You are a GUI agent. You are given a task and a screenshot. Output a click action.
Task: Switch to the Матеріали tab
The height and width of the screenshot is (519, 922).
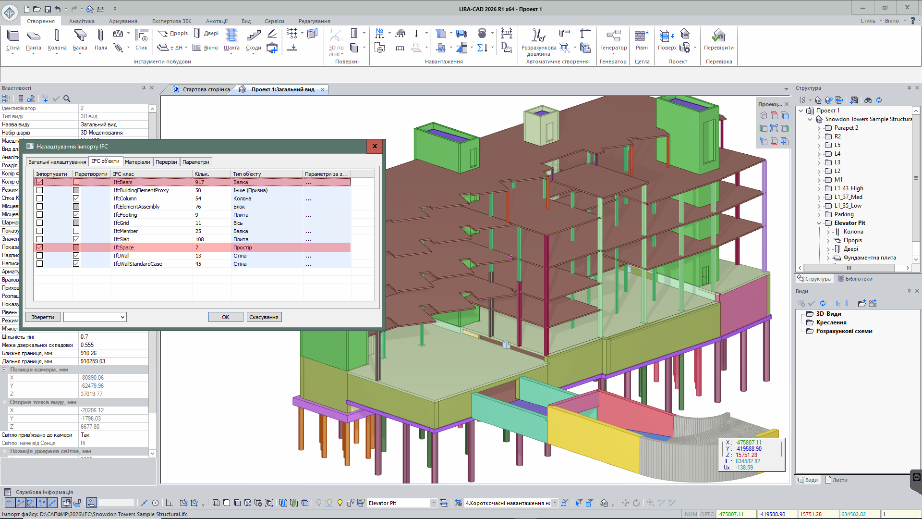[x=137, y=162]
